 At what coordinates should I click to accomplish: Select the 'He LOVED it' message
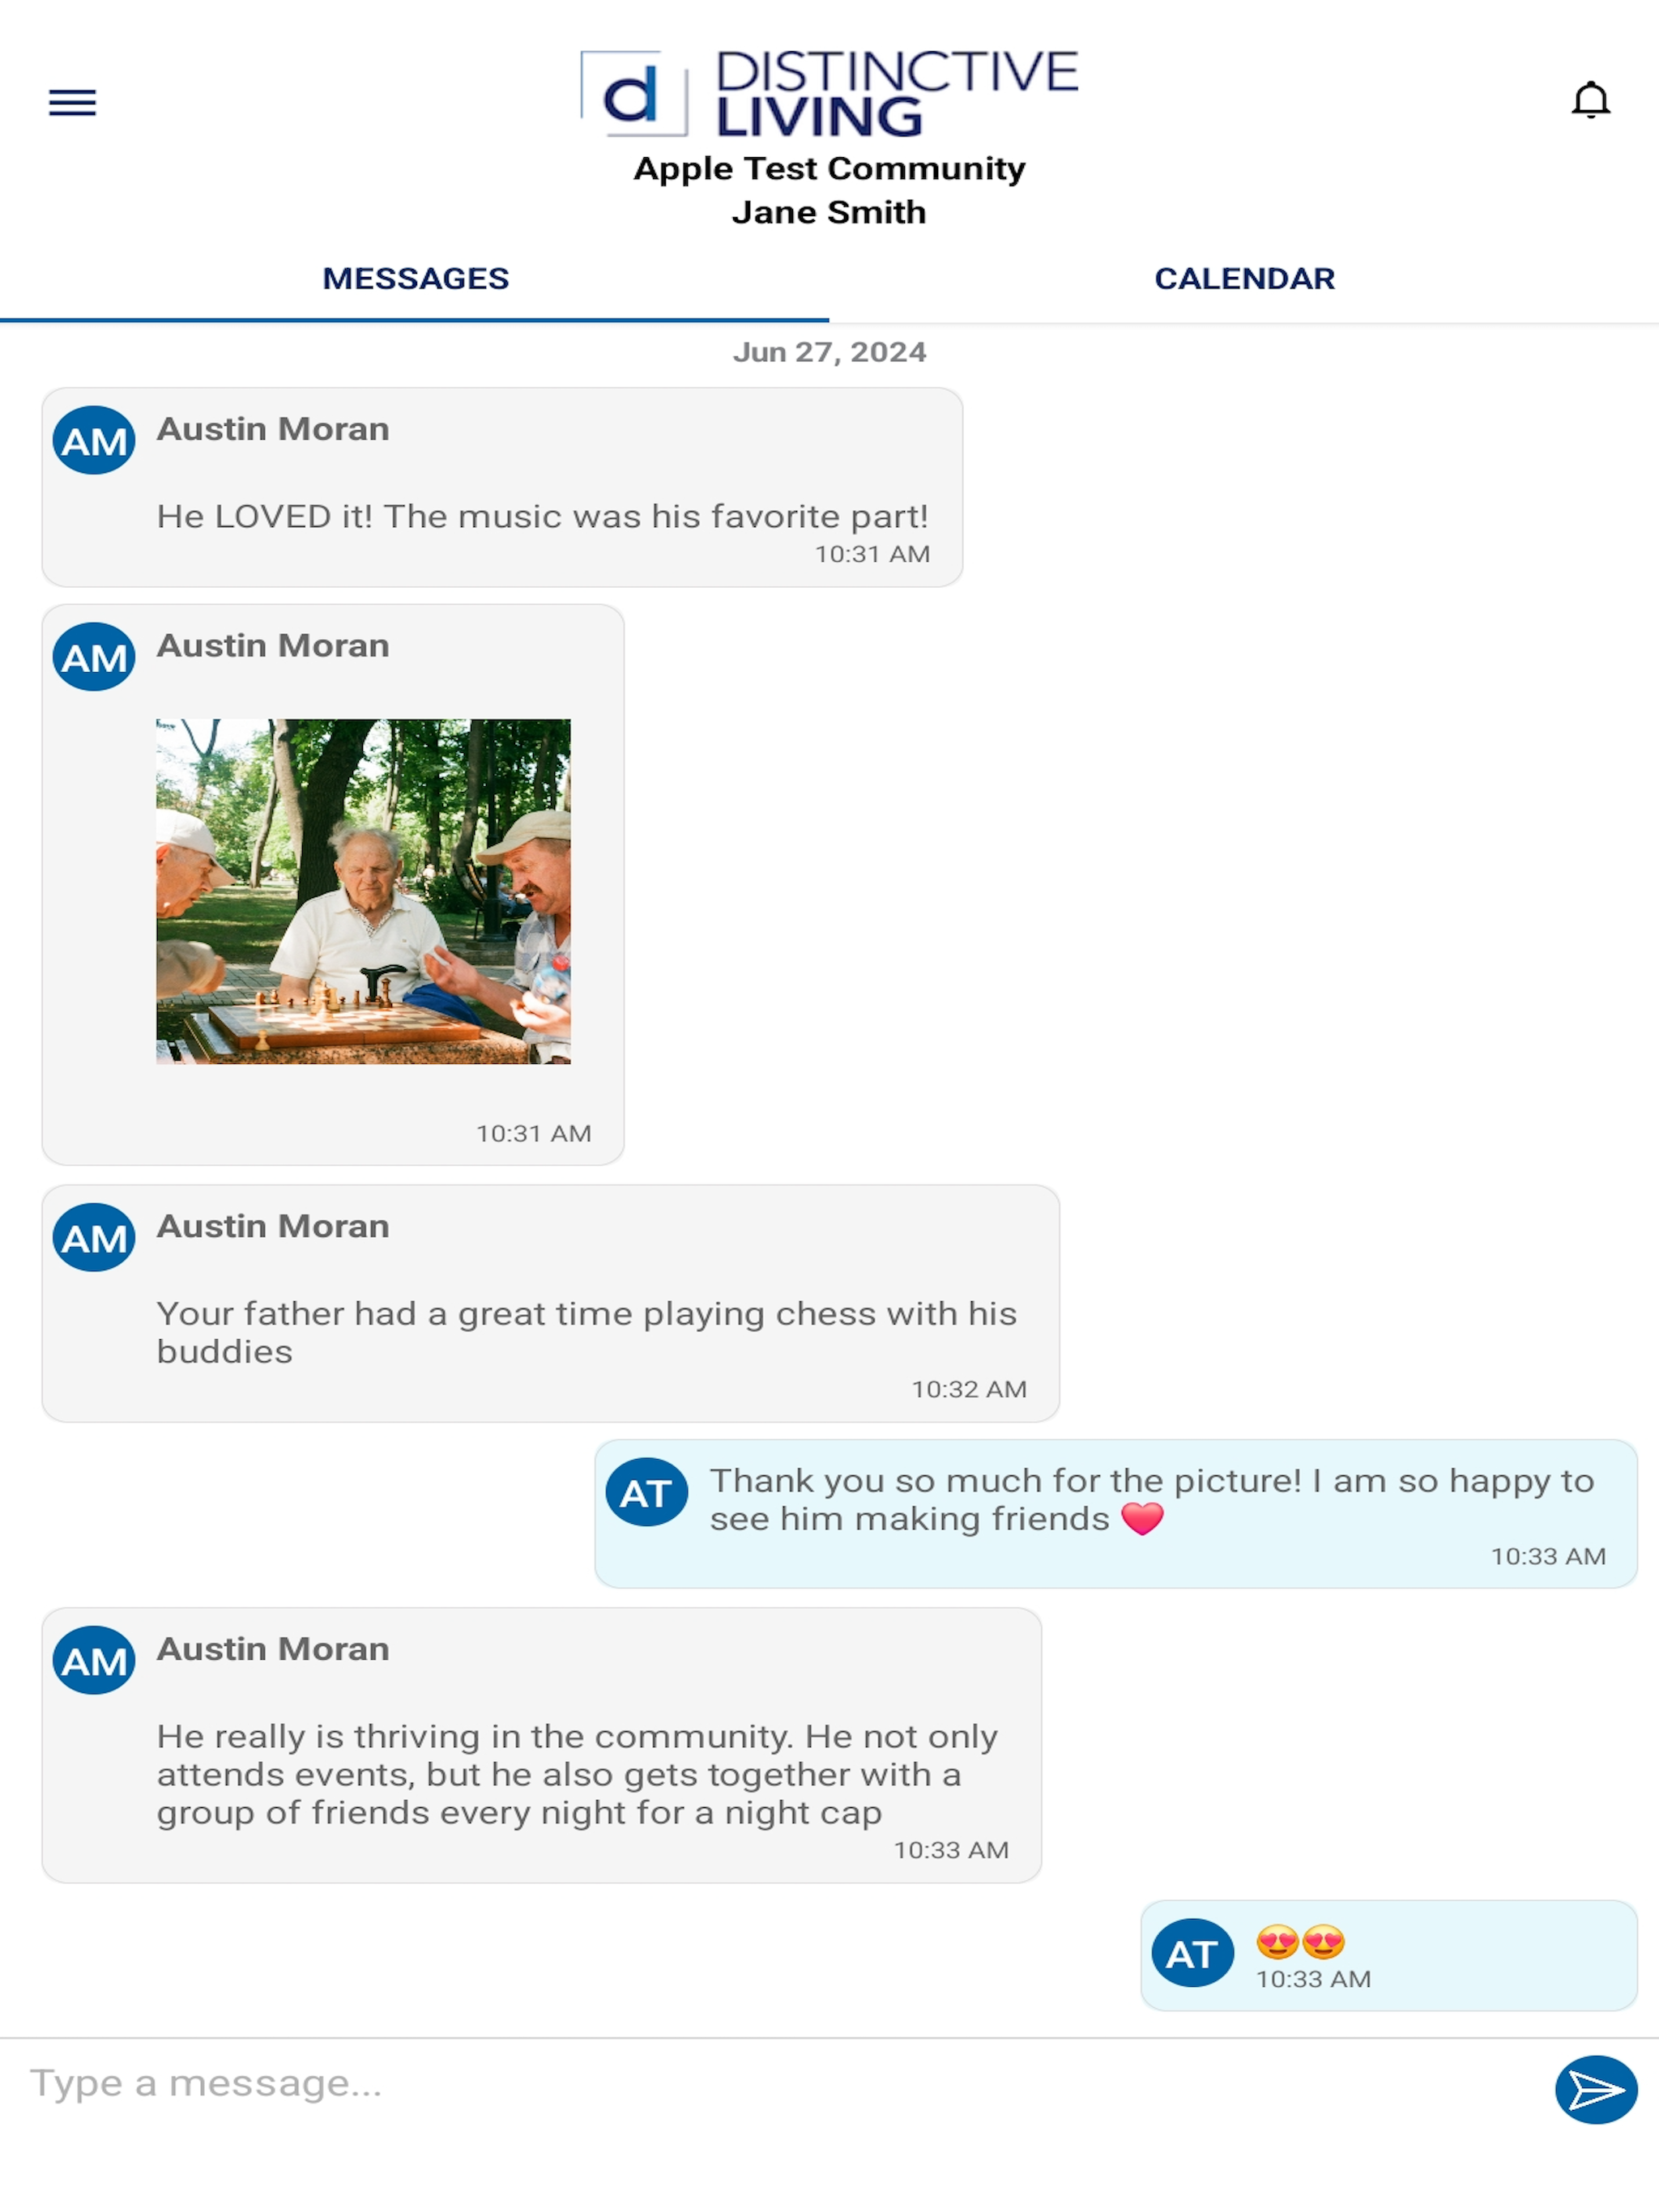[502, 487]
